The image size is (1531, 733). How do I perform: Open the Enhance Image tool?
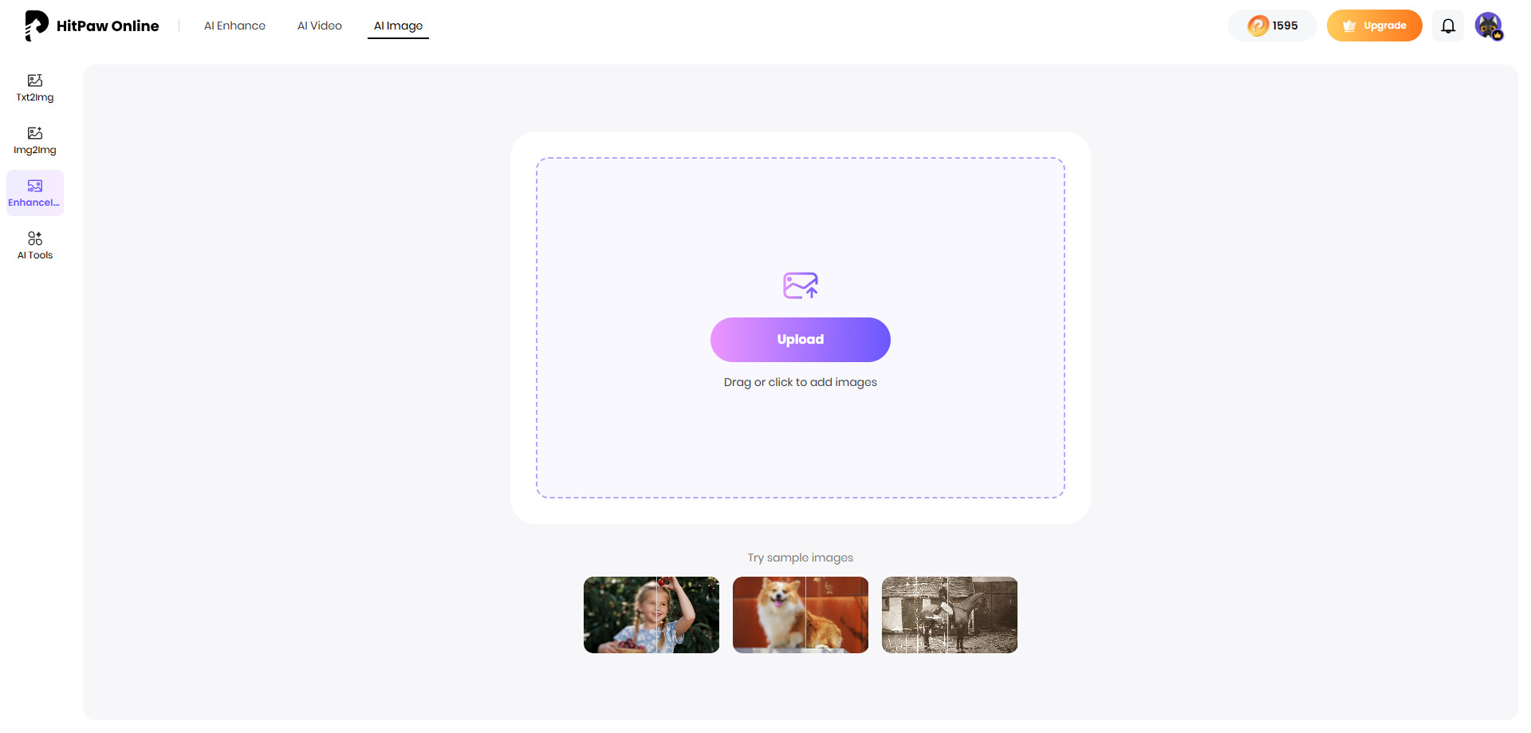pyautogui.click(x=34, y=192)
